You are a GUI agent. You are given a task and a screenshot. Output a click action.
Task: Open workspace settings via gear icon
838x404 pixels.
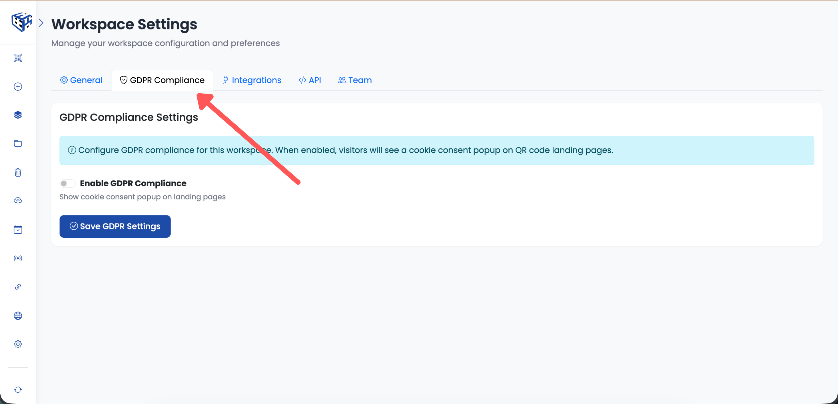(x=18, y=344)
